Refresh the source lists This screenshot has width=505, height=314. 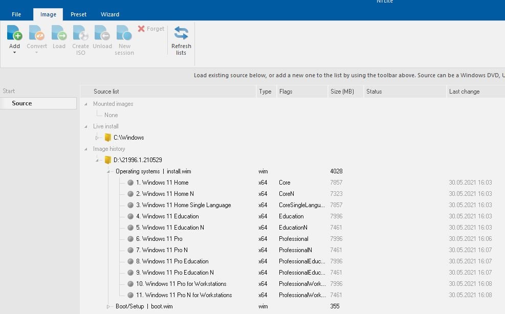181,40
